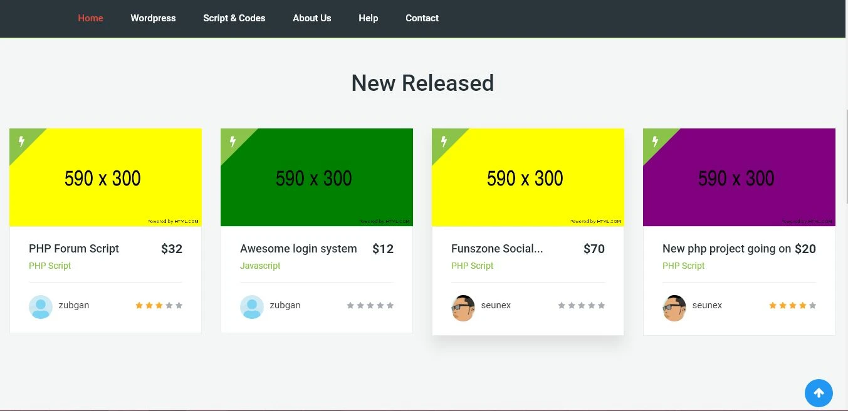The width and height of the screenshot is (848, 411).
Task: Select the Help navigation link
Action: tap(368, 18)
